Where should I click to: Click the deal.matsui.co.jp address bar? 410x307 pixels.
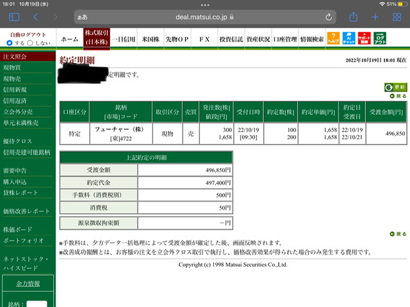pyautogui.click(x=205, y=17)
